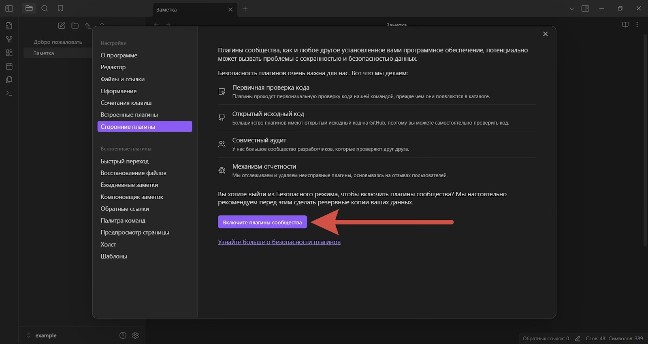The image size is (648, 344).
Task: Open "Сочетания клавиш" settings section
Action: coord(126,103)
